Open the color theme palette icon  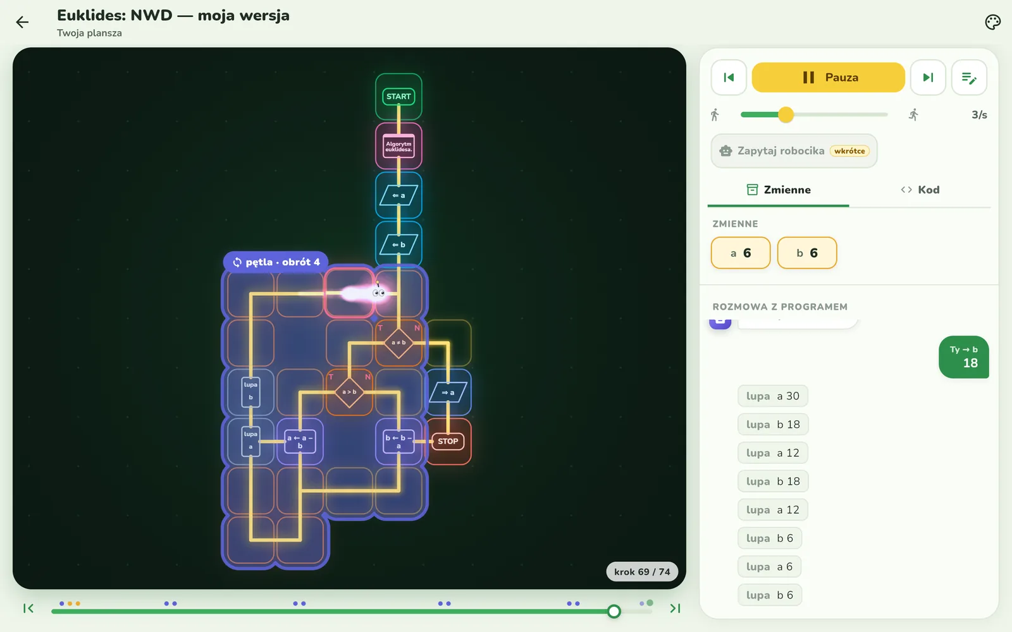click(x=992, y=23)
